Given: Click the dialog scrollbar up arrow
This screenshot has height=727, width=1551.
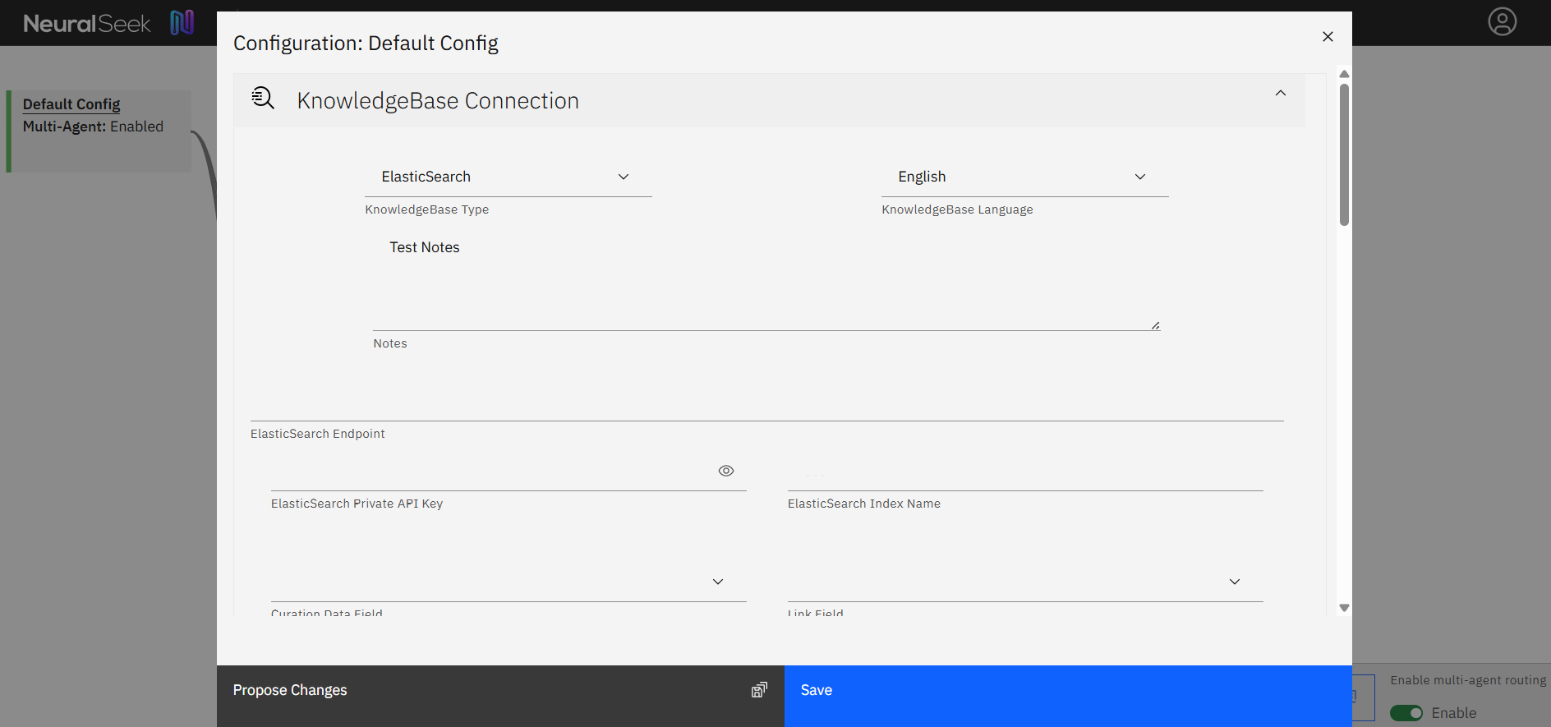Looking at the screenshot, I should click(1344, 74).
